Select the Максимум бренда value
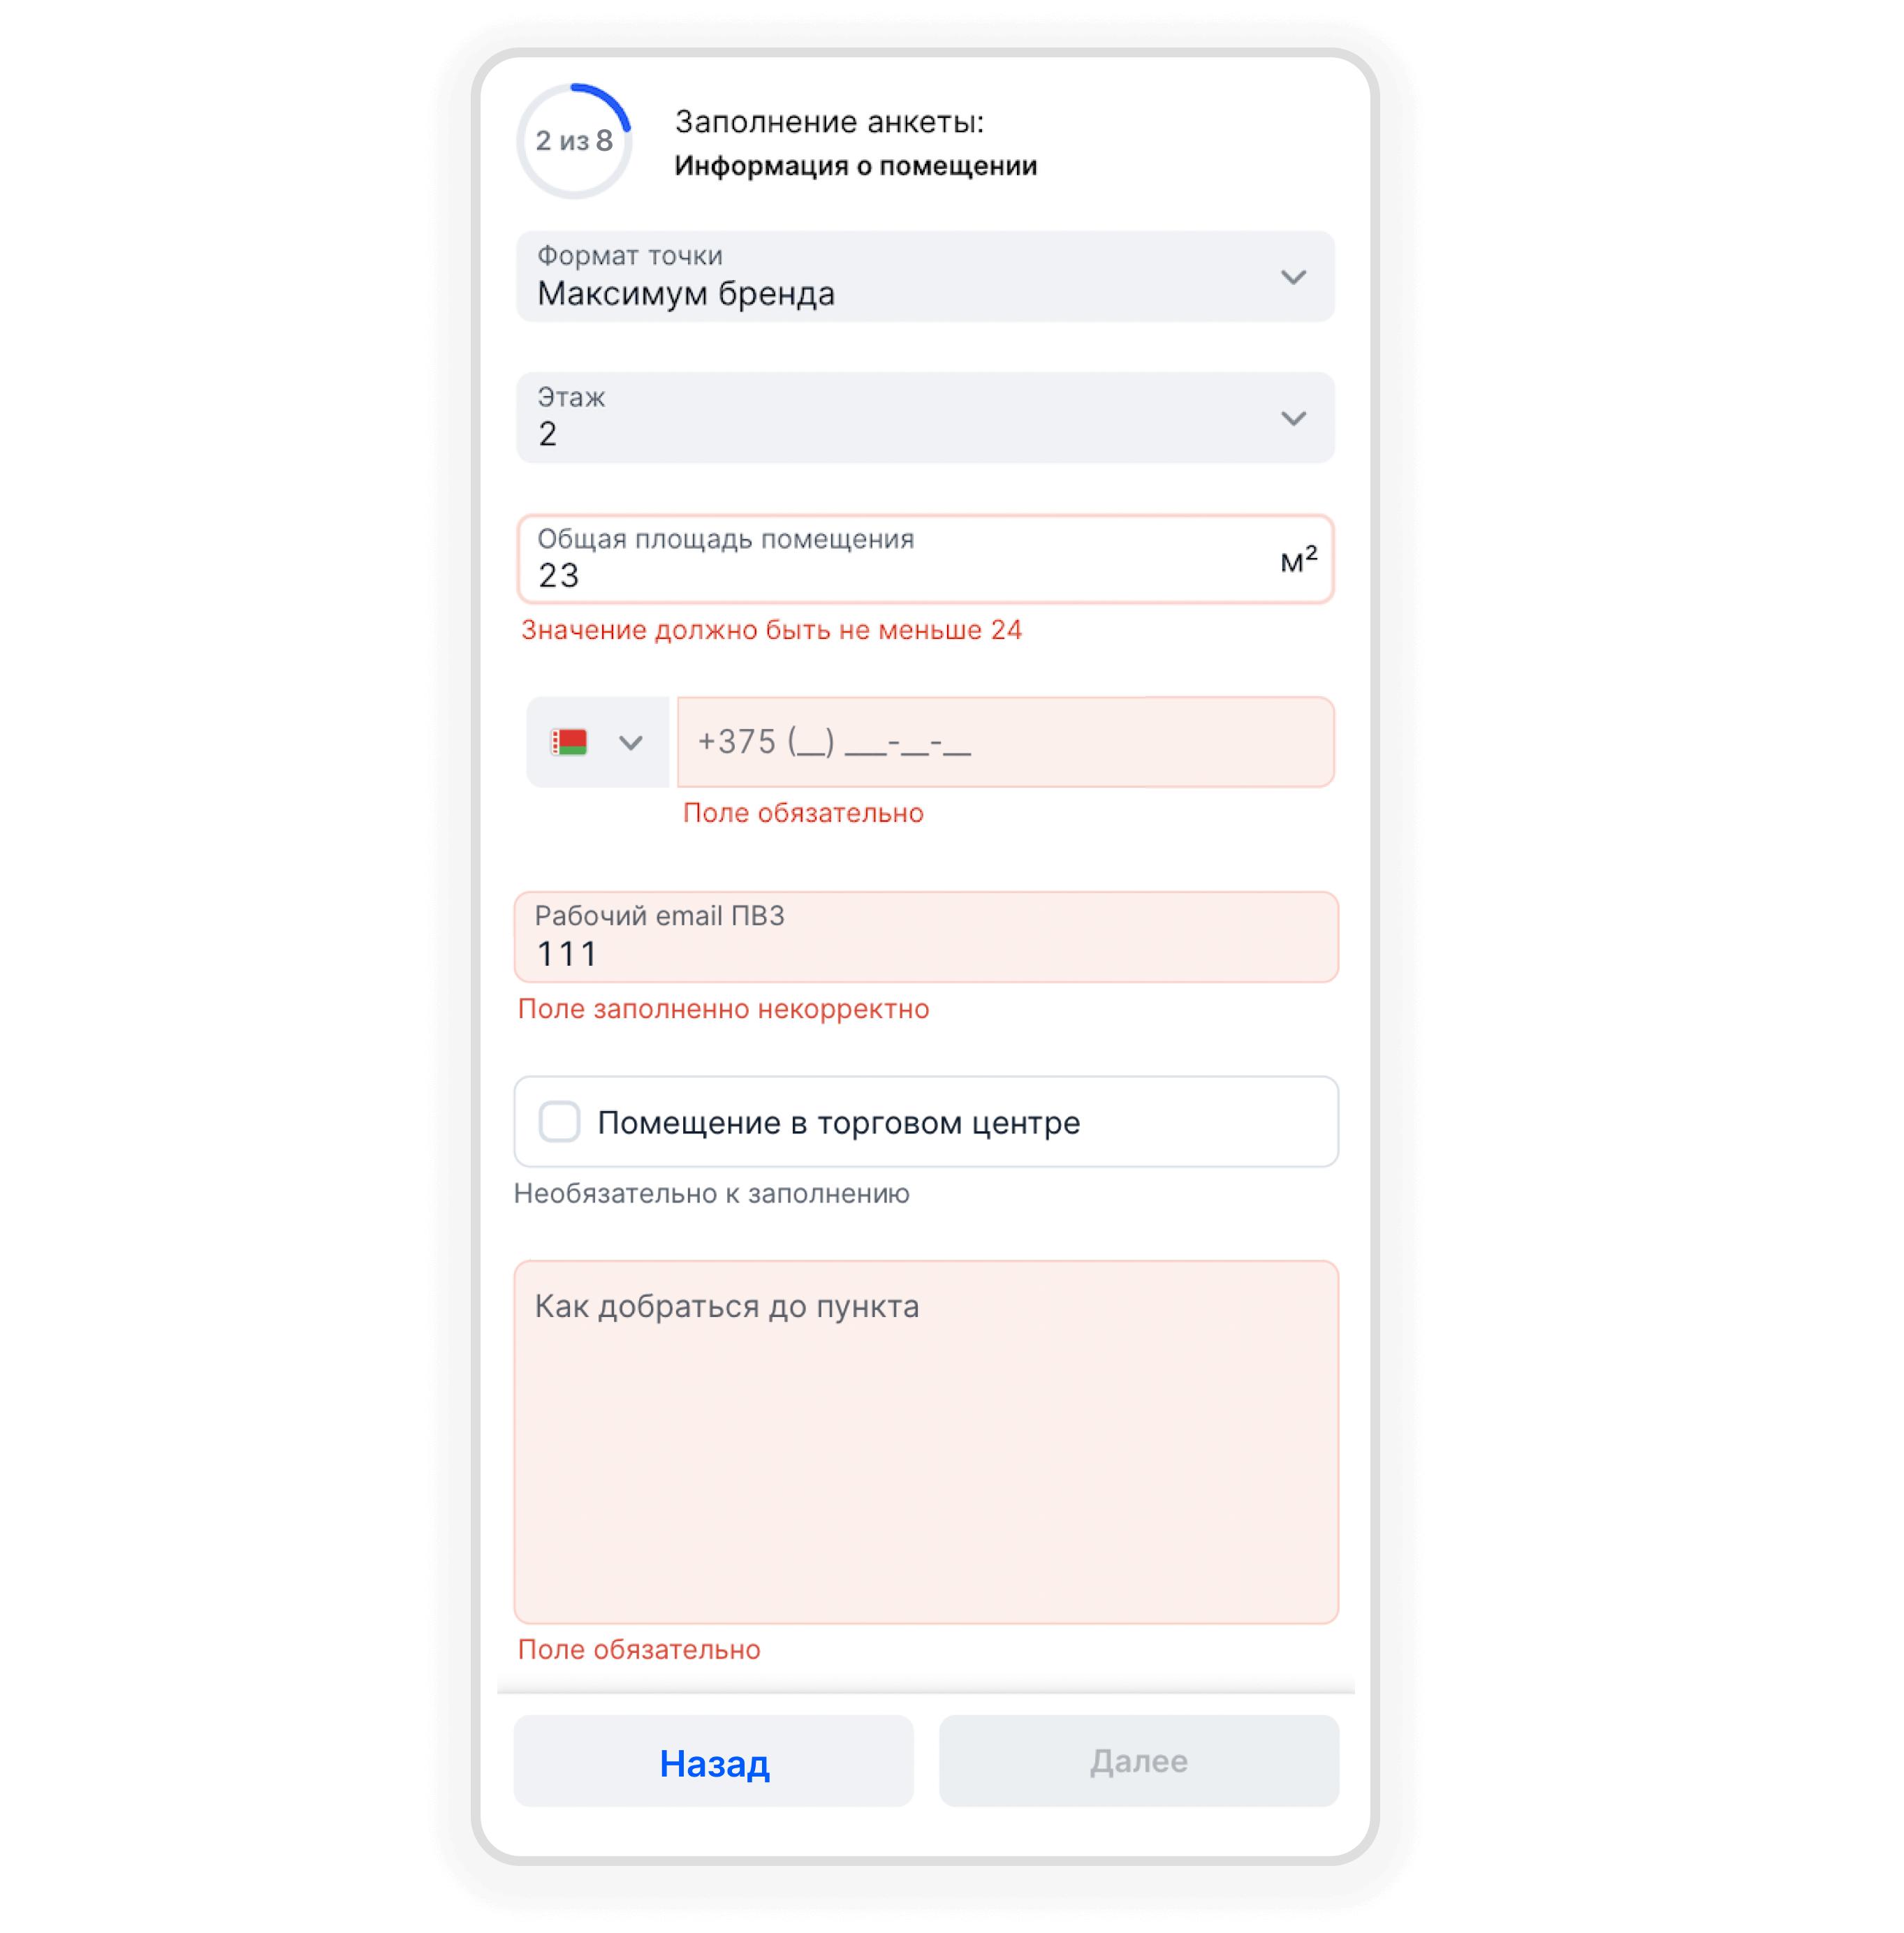The image size is (1904, 1933). pos(686,294)
